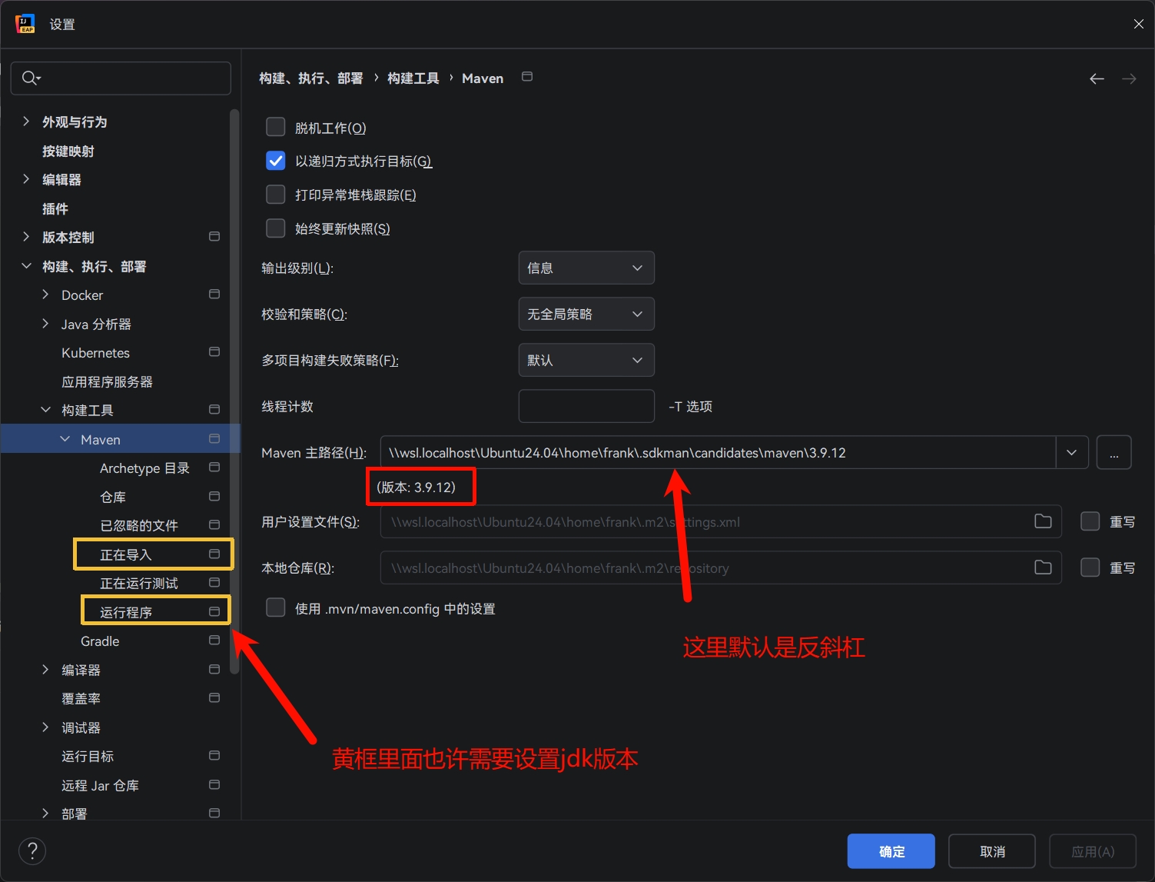This screenshot has width=1155, height=882.
Task: Expand 调试器 tree node chevron
Action: tap(45, 727)
